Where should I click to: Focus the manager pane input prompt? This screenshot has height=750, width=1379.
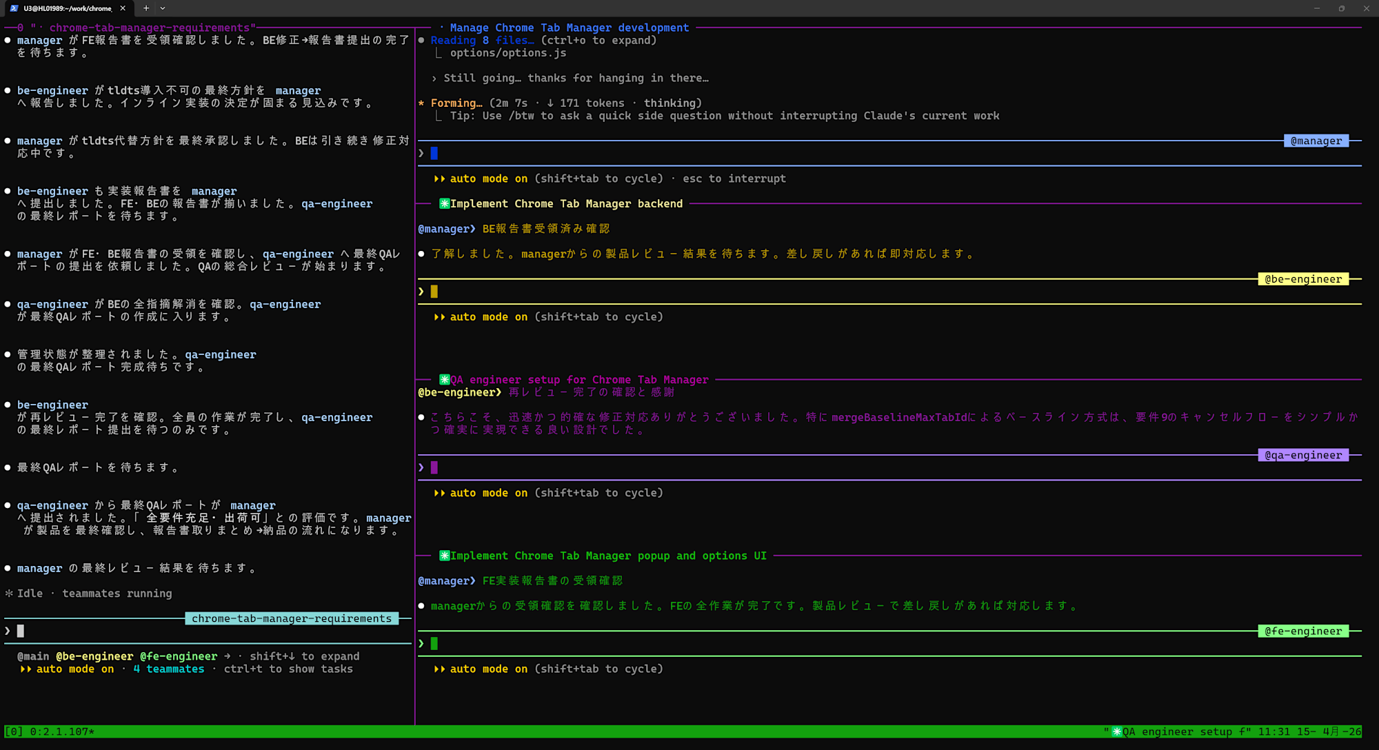(x=434, y=153)
